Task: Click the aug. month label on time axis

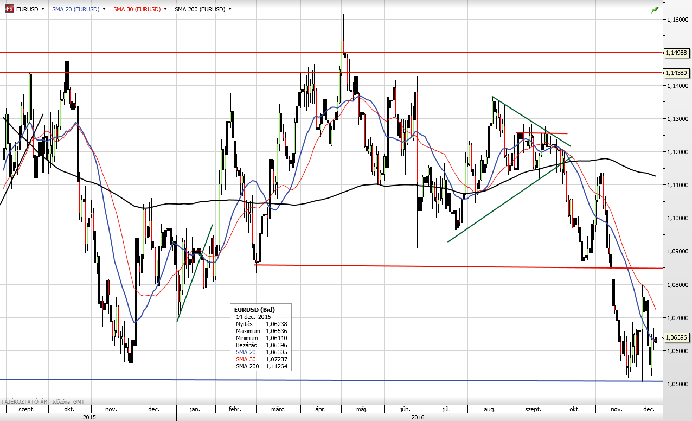Action: point(490,410)
